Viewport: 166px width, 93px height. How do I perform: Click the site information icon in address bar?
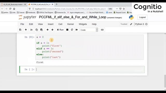click(33, 9)
